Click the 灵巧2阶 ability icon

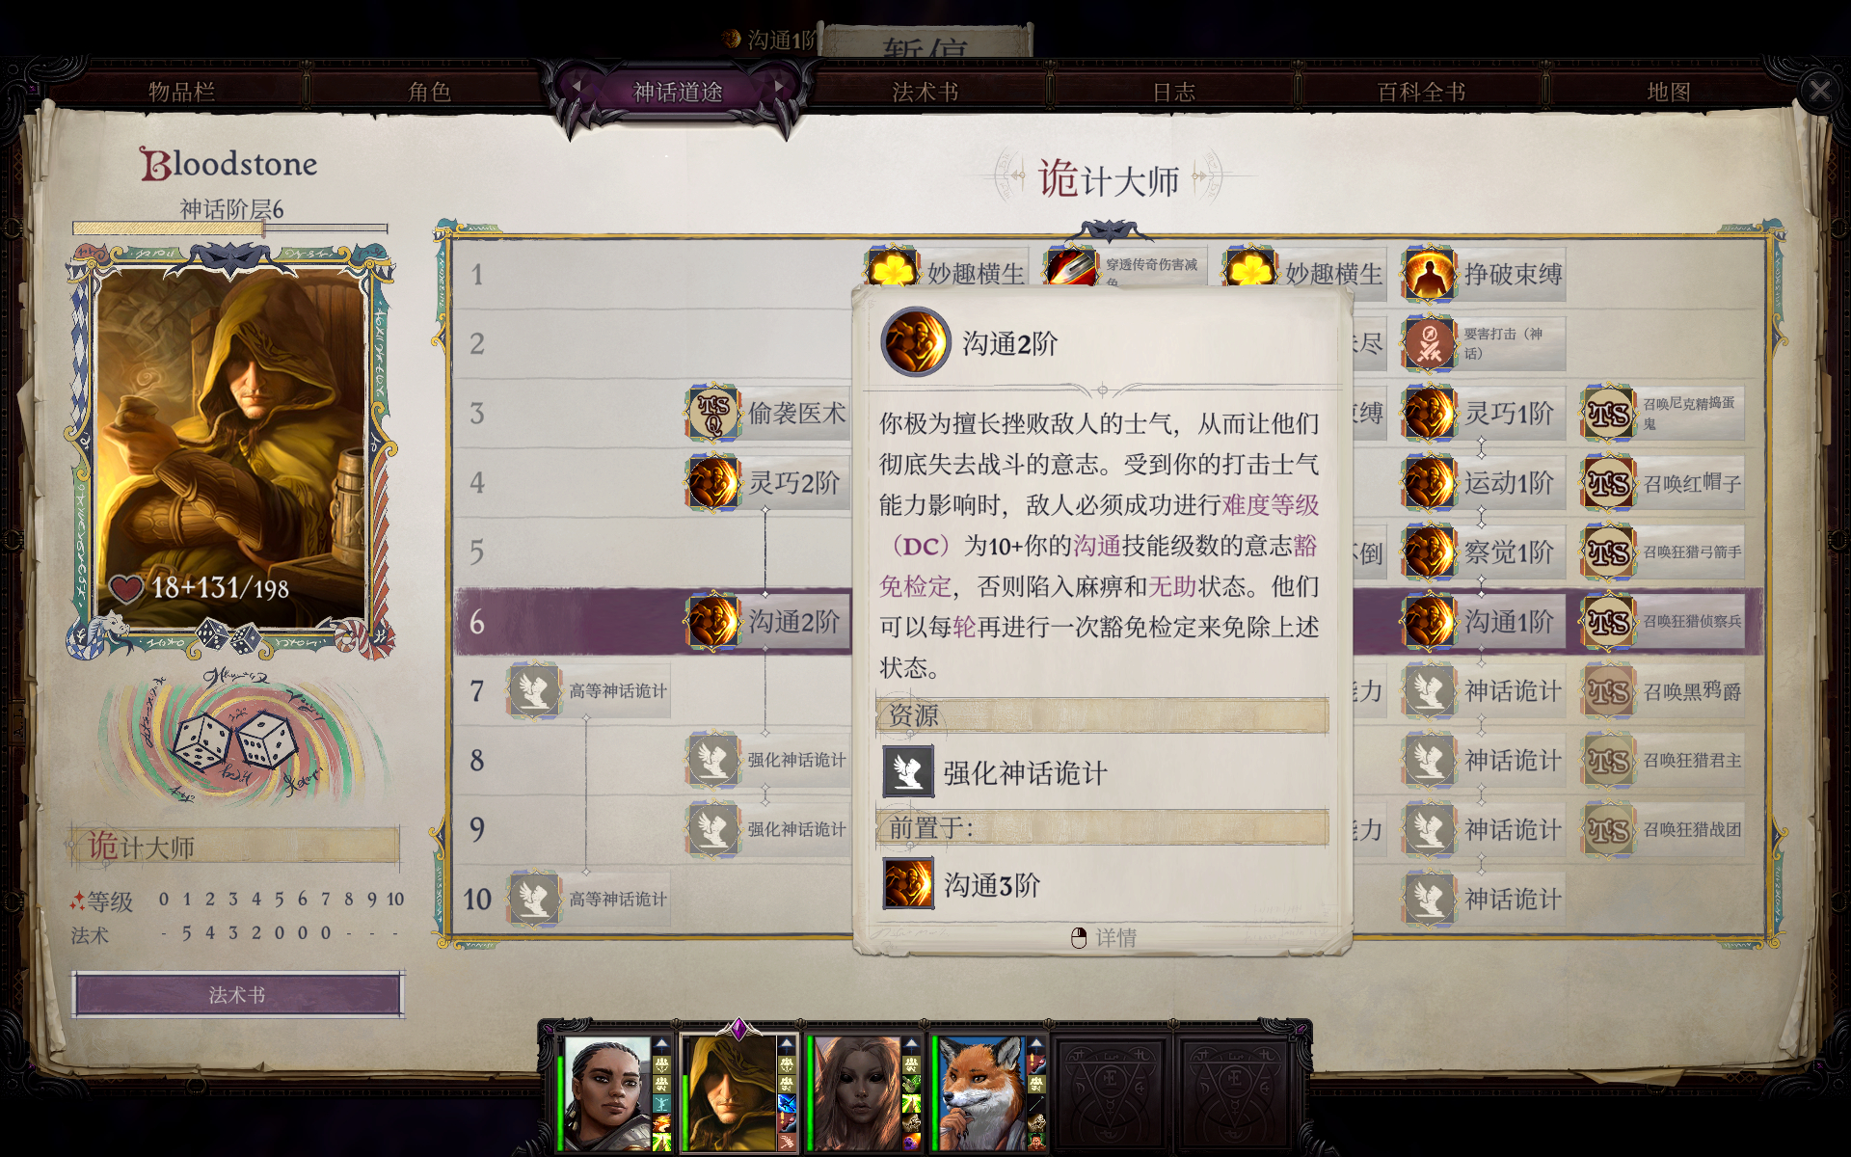pos(712,482)
